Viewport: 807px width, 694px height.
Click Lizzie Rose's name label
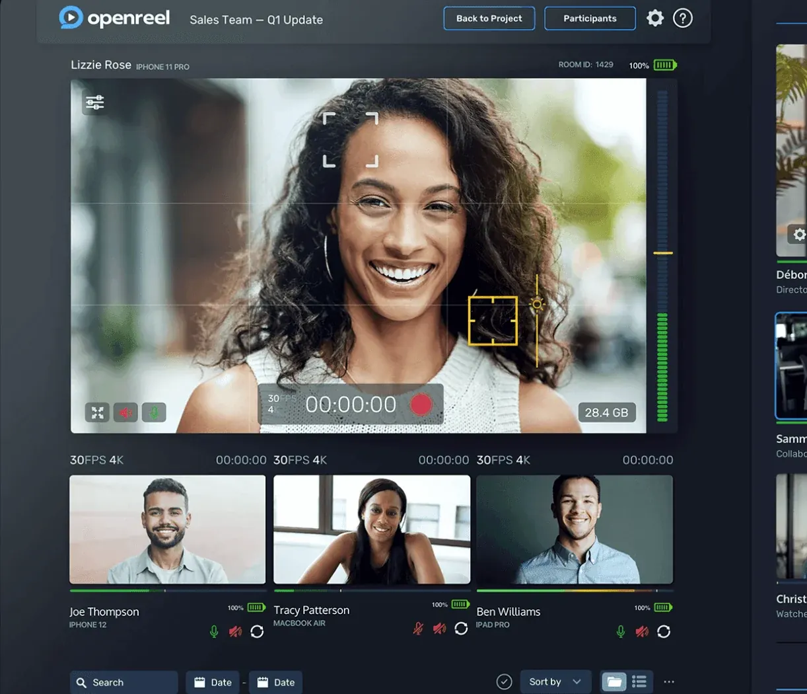click(x=101, y=65)
